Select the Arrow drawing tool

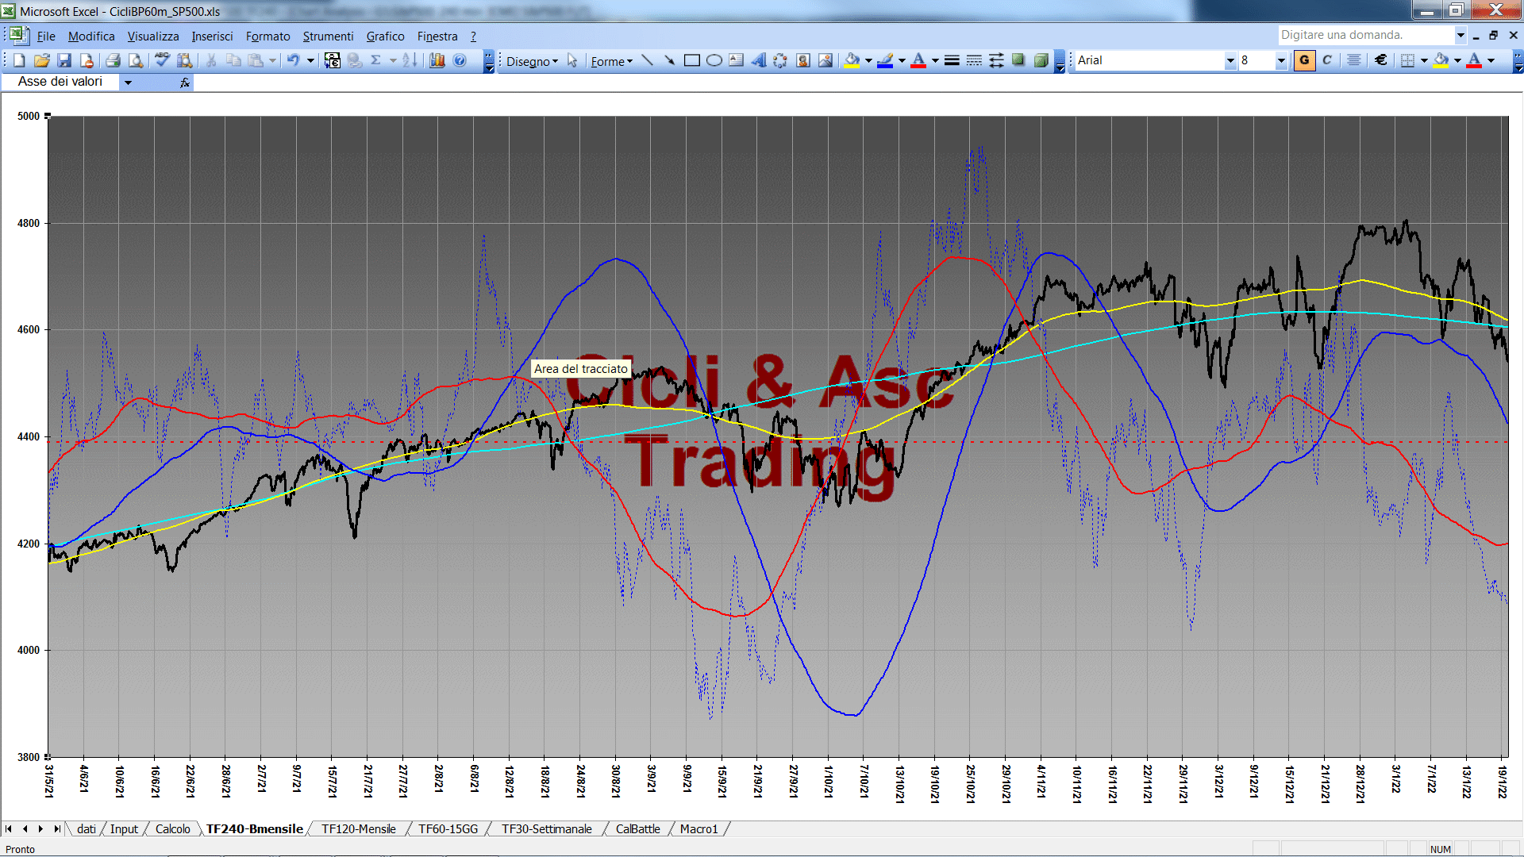click(669, 60)
